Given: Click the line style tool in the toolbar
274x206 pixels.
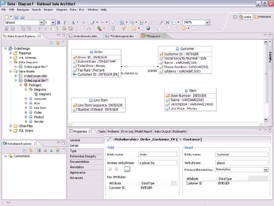Looking at the screenshot, I should pos(102,23).
